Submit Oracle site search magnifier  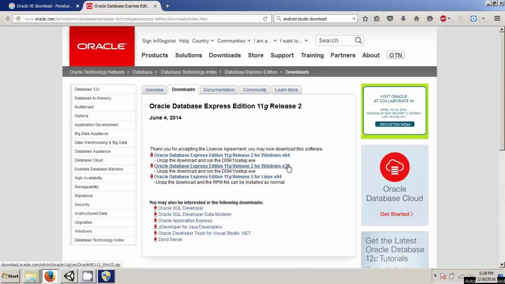(358, 40)
